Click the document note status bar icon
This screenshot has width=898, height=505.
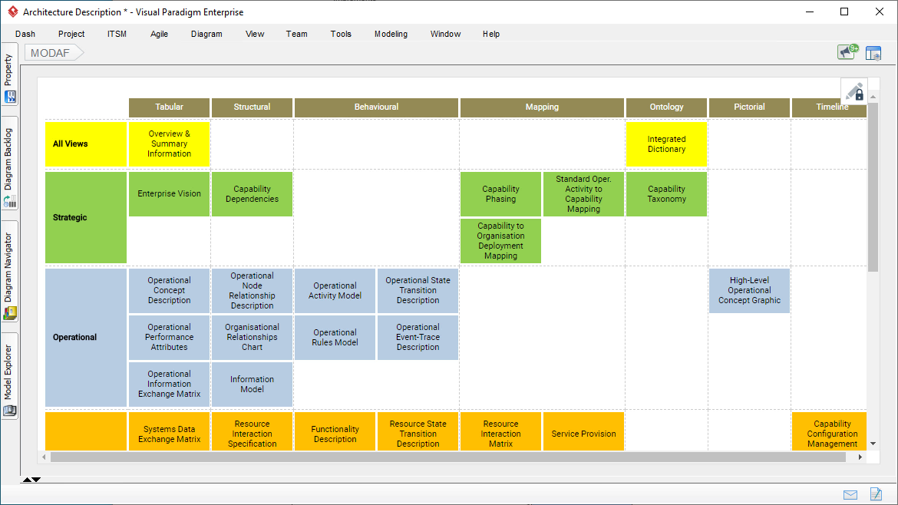(876, 493)
